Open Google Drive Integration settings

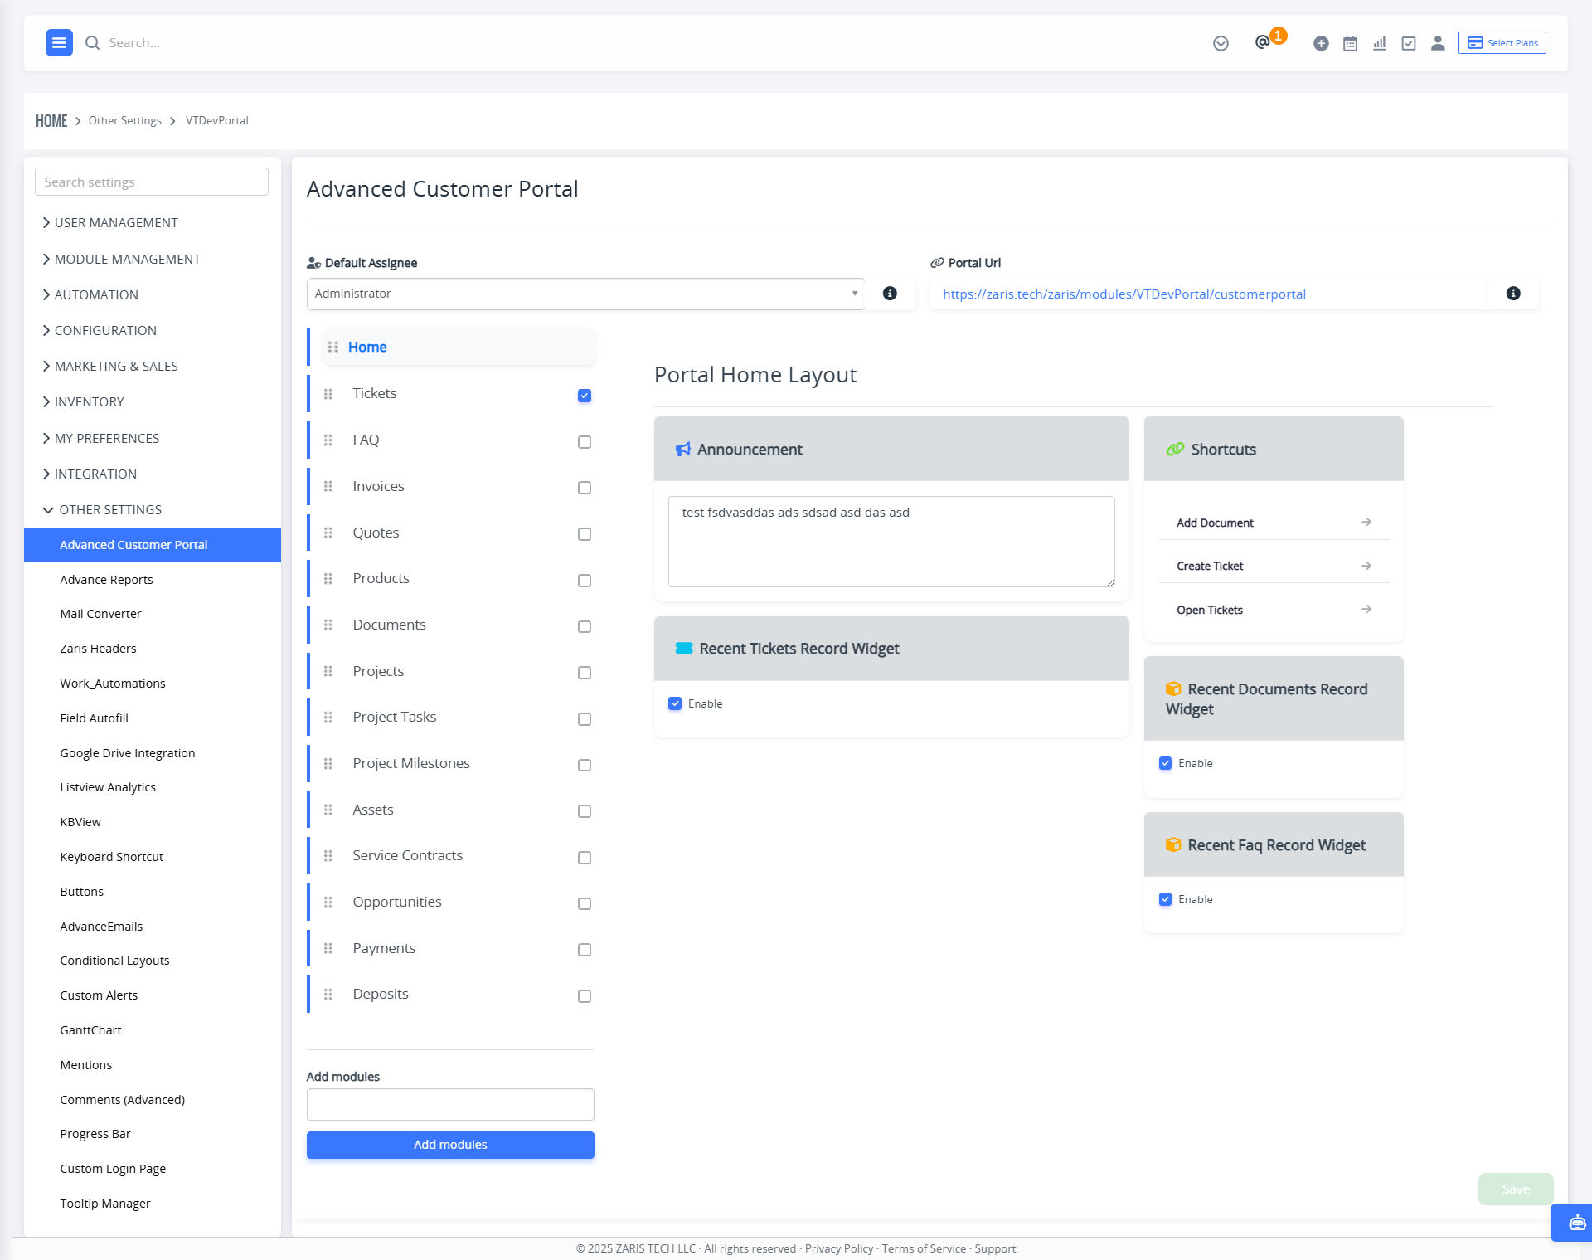128,753
